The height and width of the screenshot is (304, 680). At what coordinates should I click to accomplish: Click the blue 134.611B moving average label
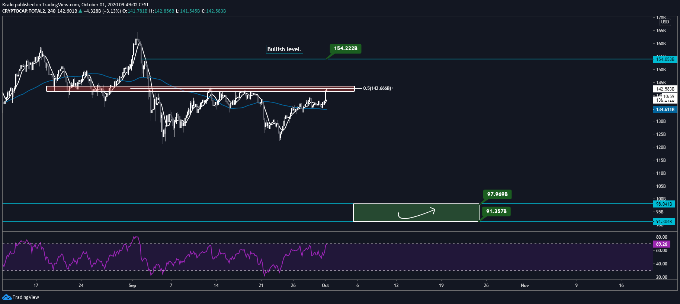pyautogui.click(x=665, y=109)
